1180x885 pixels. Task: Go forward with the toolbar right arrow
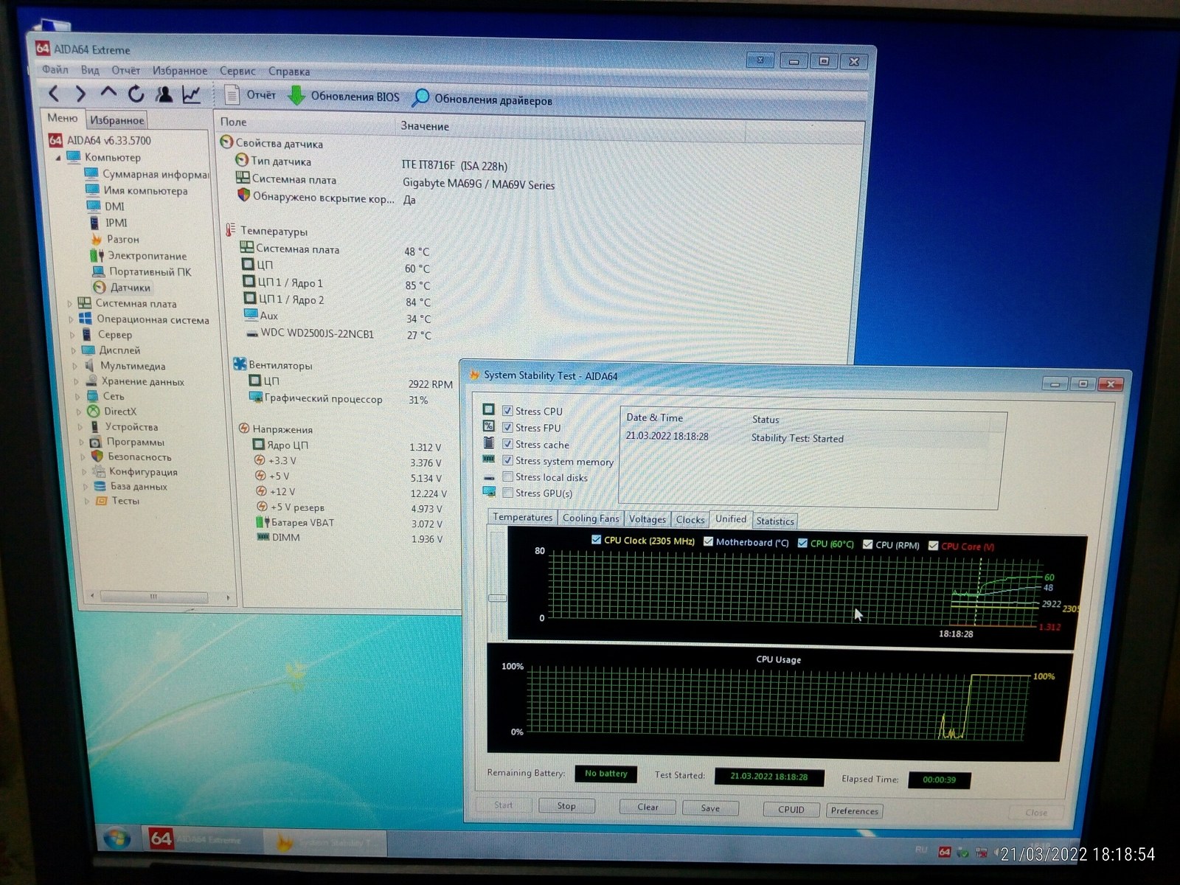[x=81, y=94]
